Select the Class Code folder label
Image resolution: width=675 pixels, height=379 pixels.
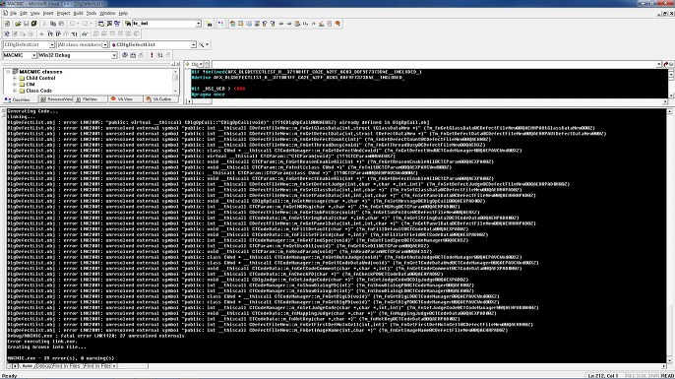pyautogui.click(x=38, y=91)
